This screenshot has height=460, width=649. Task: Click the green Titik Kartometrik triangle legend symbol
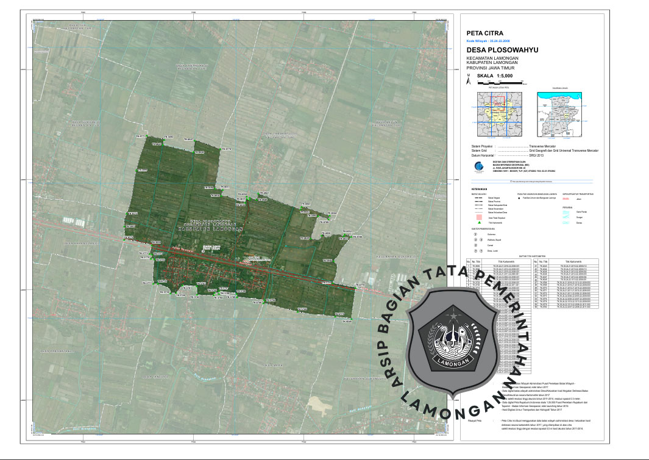[479, 223]
